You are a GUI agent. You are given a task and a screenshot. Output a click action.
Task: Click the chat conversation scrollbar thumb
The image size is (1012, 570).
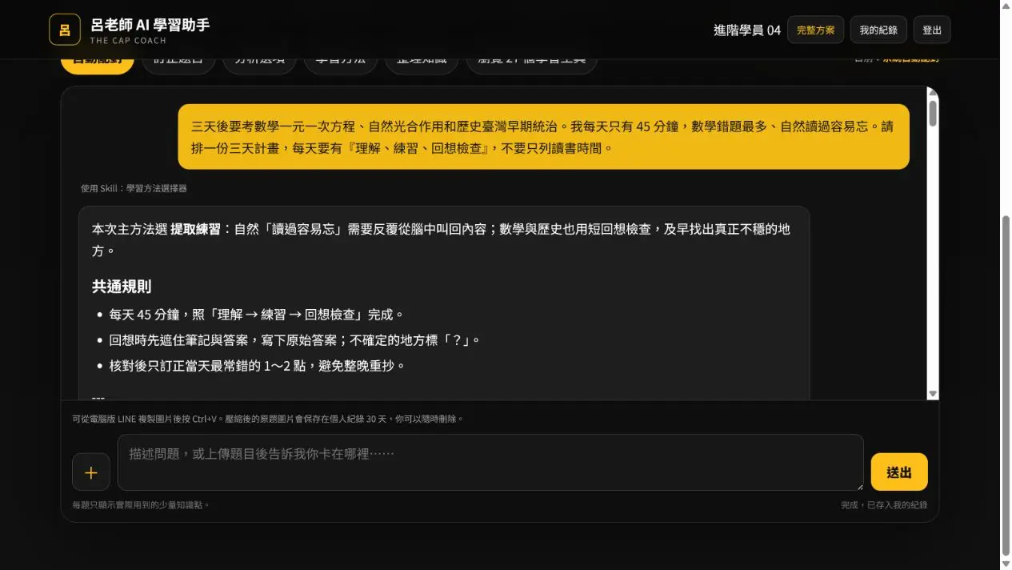coord(933,114)
